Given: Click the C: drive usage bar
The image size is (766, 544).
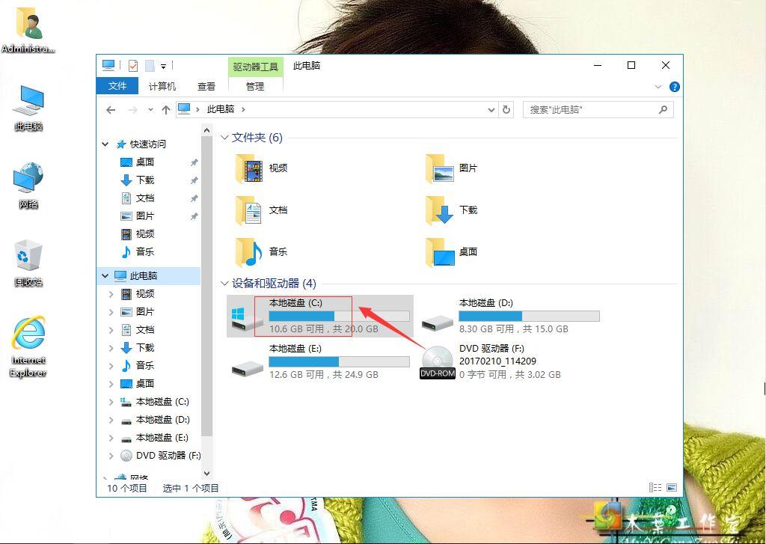Looking at the screenshot, I should (339, 317).
